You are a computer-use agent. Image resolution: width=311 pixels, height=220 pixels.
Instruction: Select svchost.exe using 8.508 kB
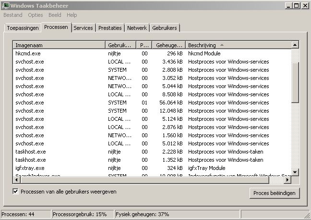[152, 94]
